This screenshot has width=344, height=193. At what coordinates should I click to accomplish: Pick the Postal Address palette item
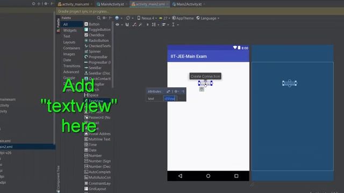click(97, 133)
